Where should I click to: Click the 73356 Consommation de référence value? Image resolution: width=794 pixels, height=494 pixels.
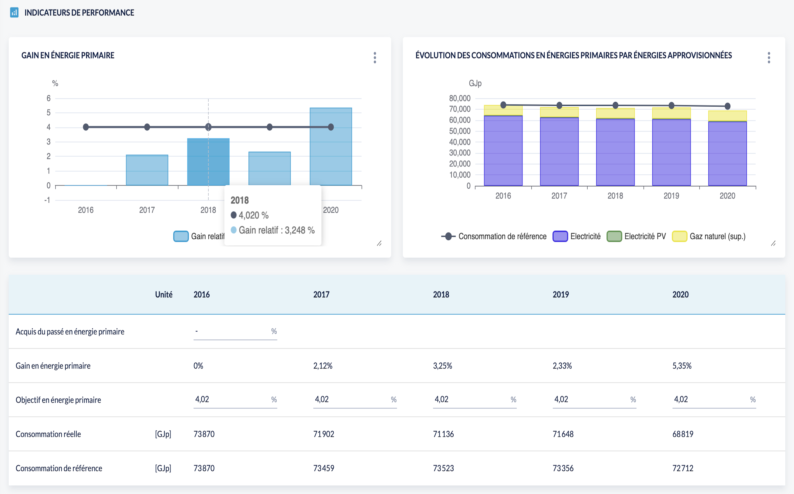[563, 468]
